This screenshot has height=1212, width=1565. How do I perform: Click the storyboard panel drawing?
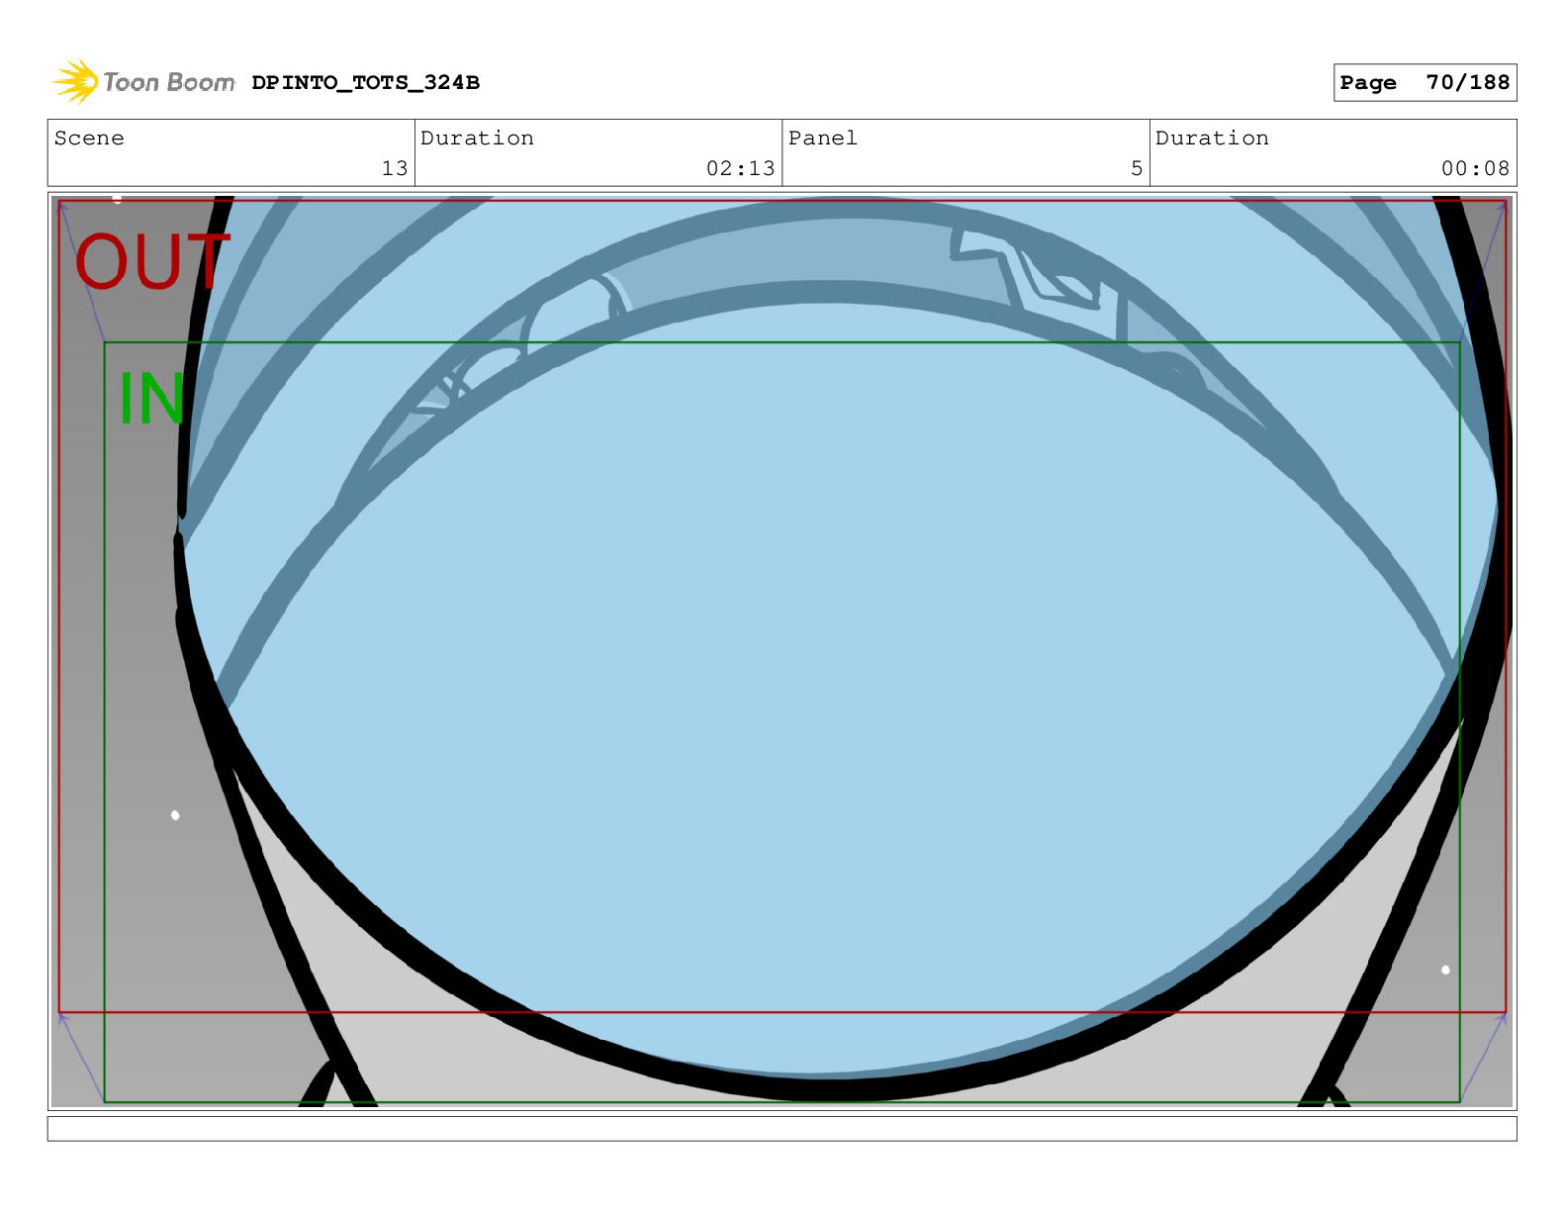coord(782,651)
